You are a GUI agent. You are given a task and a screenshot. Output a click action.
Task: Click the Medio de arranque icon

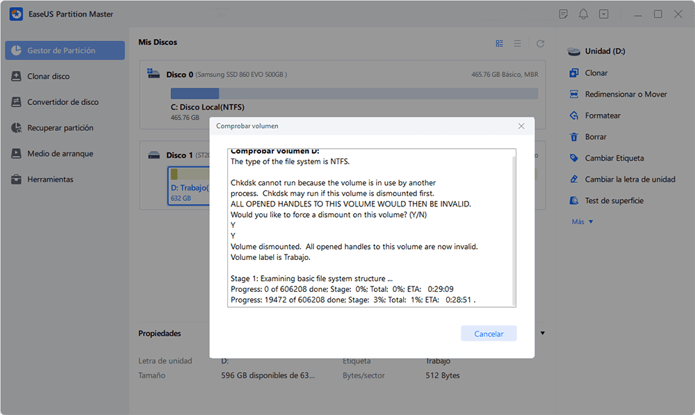click(17, 154)
